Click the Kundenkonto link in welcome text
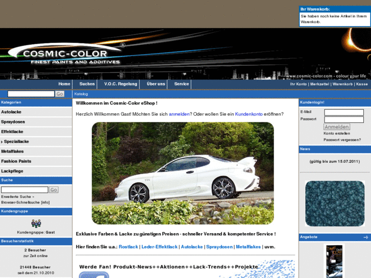This screenshot has height=278, width=371. tap(249, 114)
